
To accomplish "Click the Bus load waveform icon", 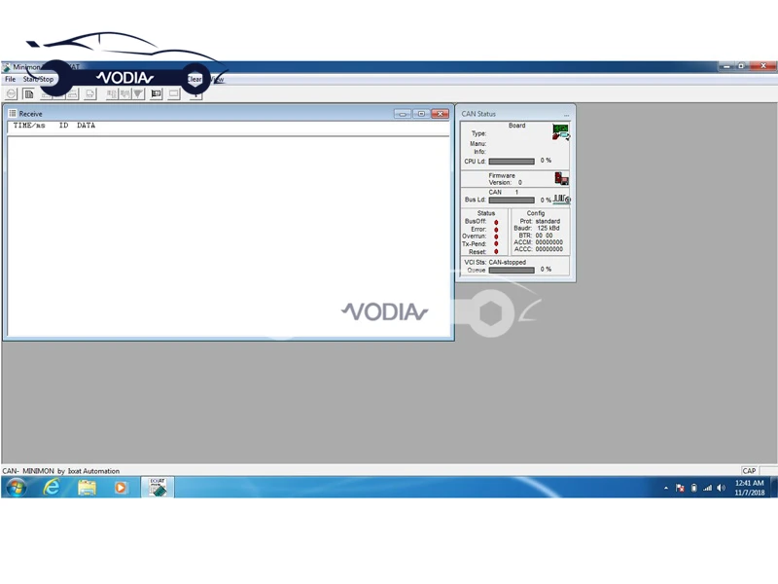I will tap(562, 200).
